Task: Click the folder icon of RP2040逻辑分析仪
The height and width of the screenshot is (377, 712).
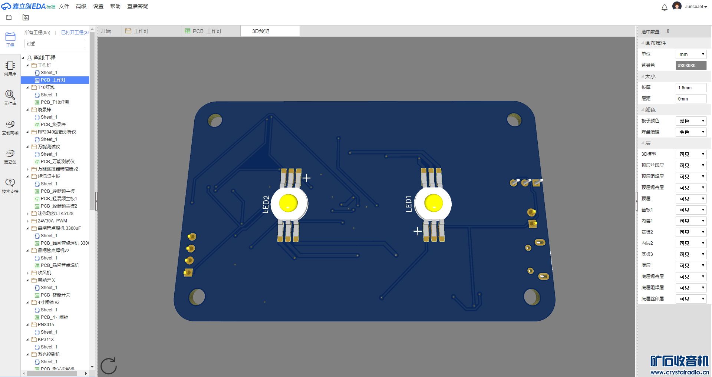Action: pos(34,132)
